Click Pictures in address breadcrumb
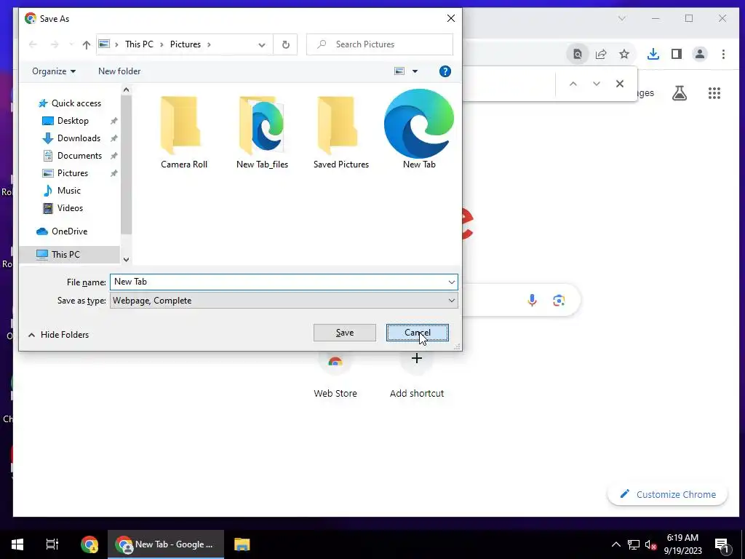 tap(186, 44)
